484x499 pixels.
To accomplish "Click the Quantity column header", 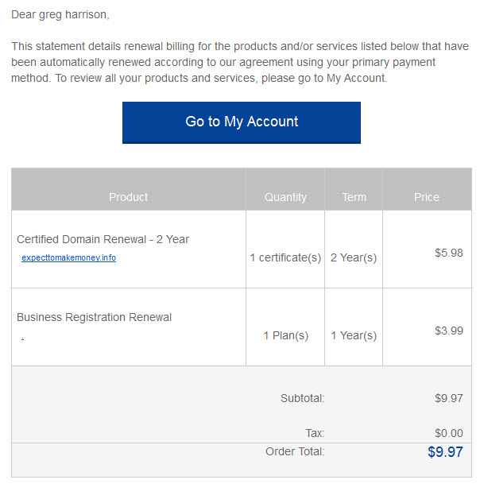I will point(285,197).
